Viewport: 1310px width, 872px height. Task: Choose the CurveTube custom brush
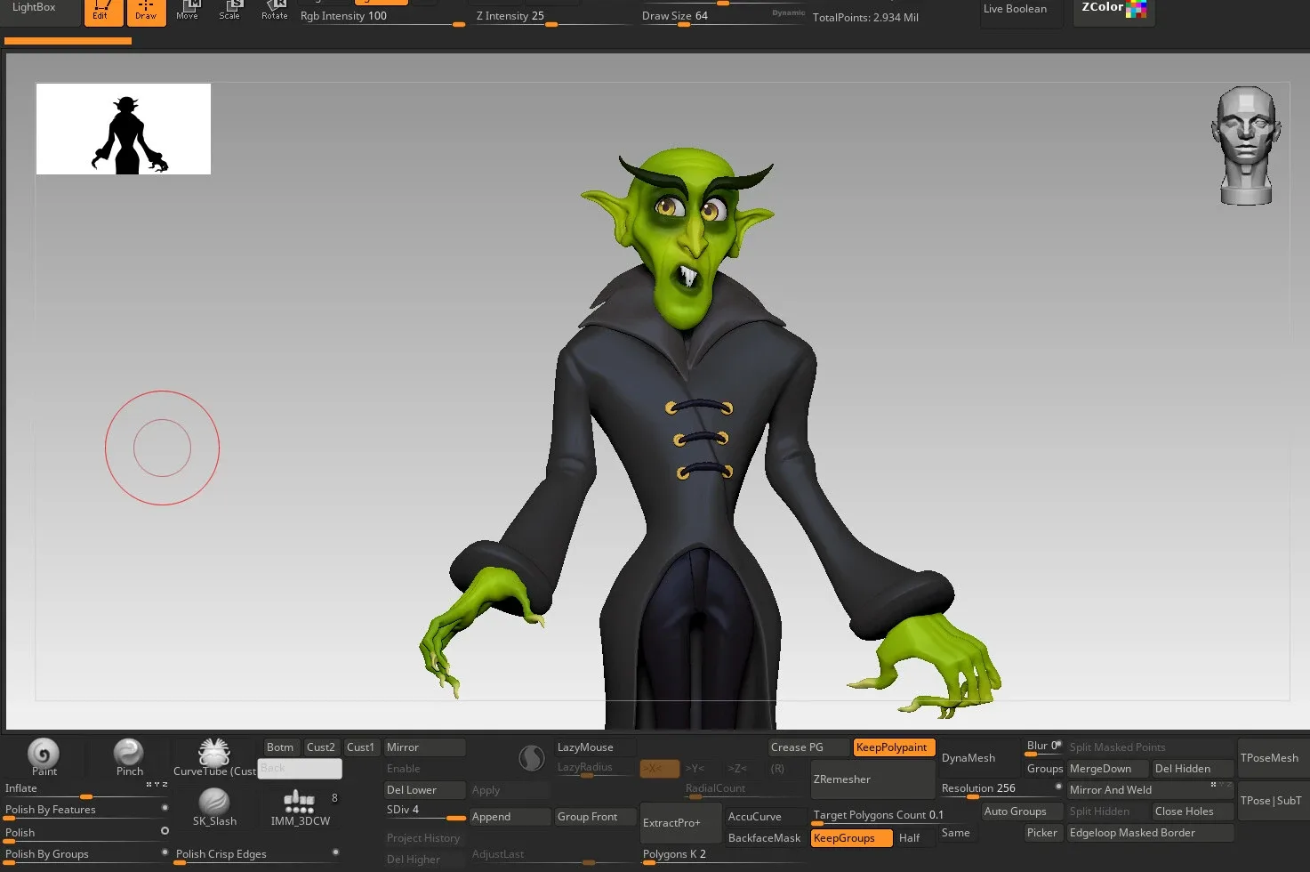[x=213, y=754]
